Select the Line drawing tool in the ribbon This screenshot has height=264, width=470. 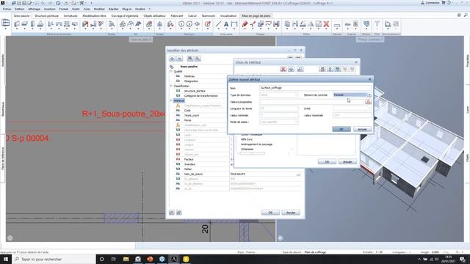[218, 24]
